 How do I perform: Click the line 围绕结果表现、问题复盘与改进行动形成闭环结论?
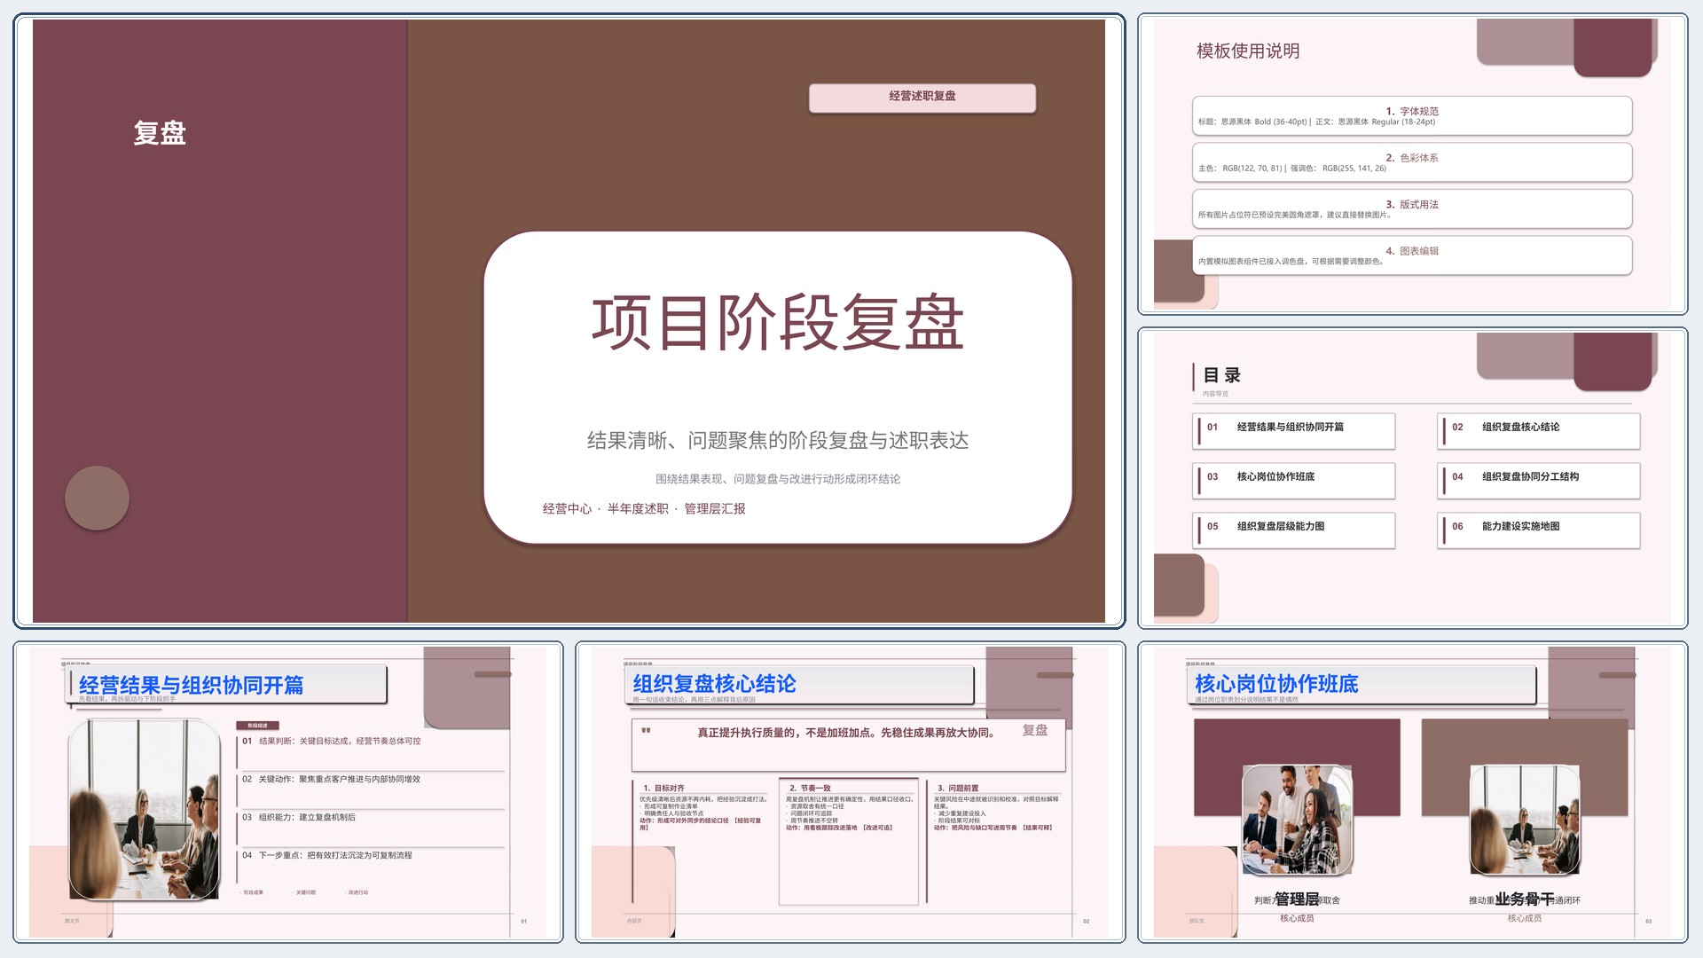[778, 479]
